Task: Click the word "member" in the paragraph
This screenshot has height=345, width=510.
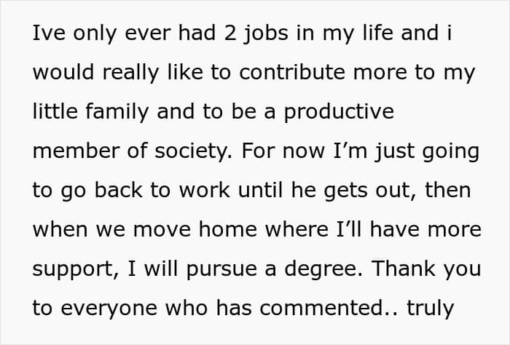Action: (77, 152)
